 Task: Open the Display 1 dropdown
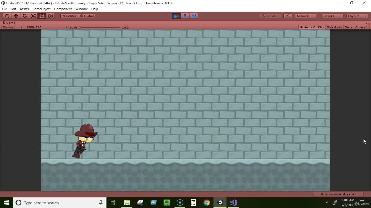[x=12, y=27]
